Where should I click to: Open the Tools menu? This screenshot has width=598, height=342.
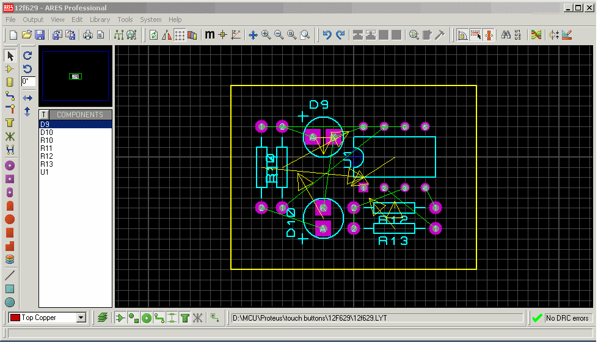pos(125,20)
